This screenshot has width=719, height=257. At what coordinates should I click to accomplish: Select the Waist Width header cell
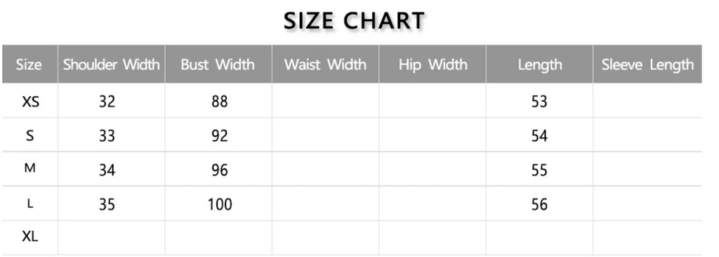(326, 65)
